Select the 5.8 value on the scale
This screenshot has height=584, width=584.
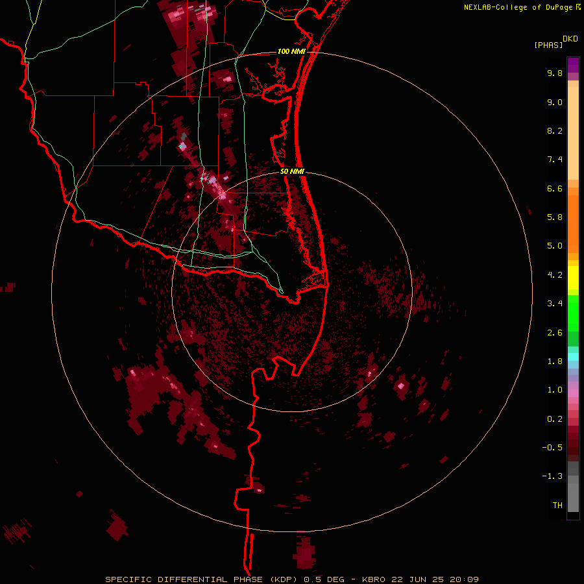tap(555, 217)
